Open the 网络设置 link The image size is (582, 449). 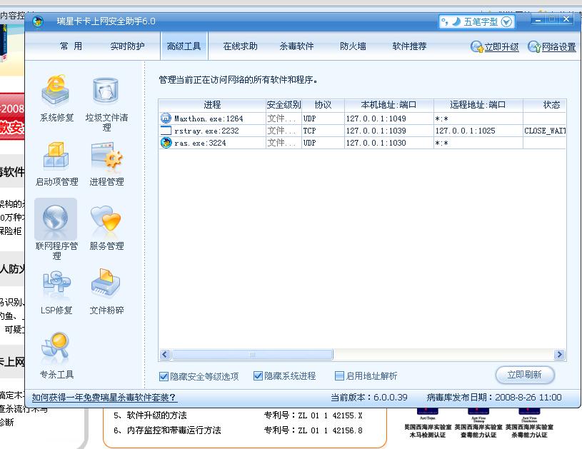click(x=559, y=46)
